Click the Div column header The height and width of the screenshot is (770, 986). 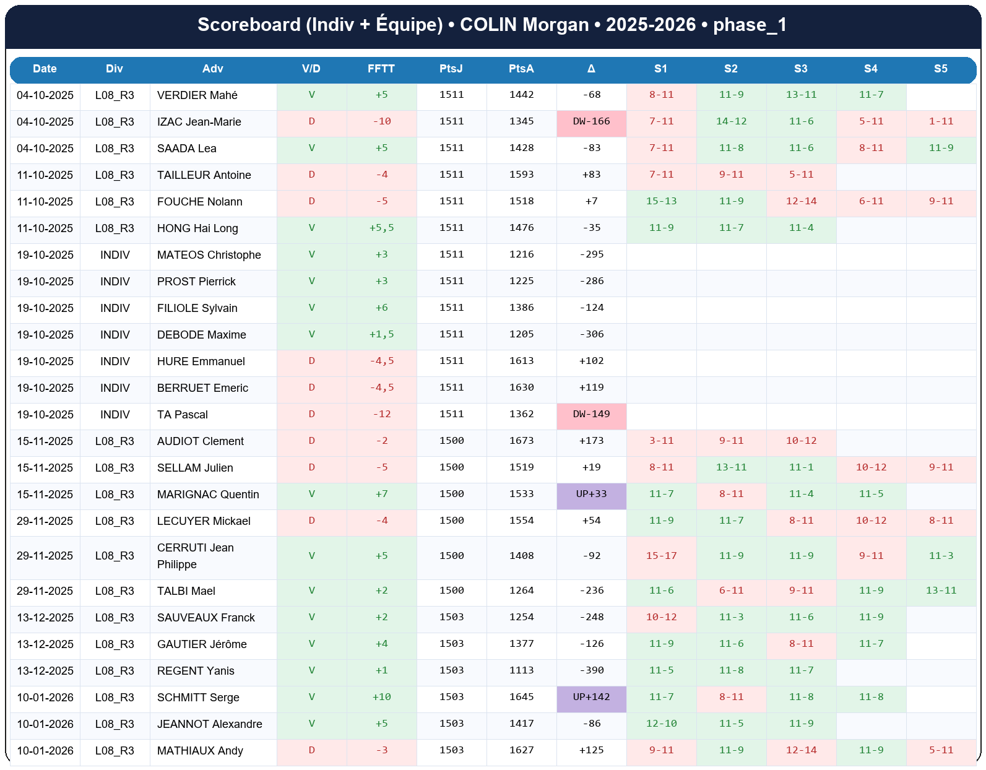115,69
